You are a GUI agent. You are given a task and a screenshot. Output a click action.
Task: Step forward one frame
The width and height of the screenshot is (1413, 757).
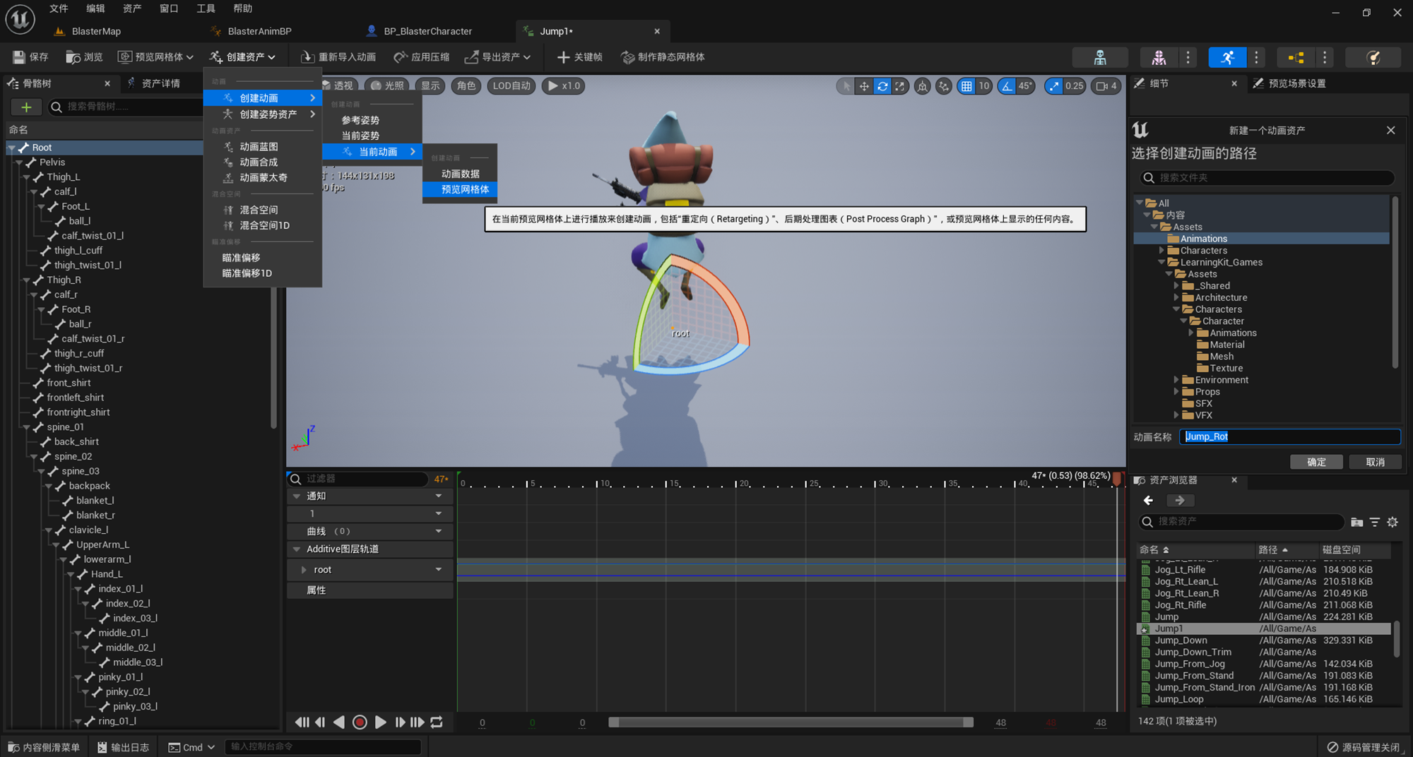(400, 722)
